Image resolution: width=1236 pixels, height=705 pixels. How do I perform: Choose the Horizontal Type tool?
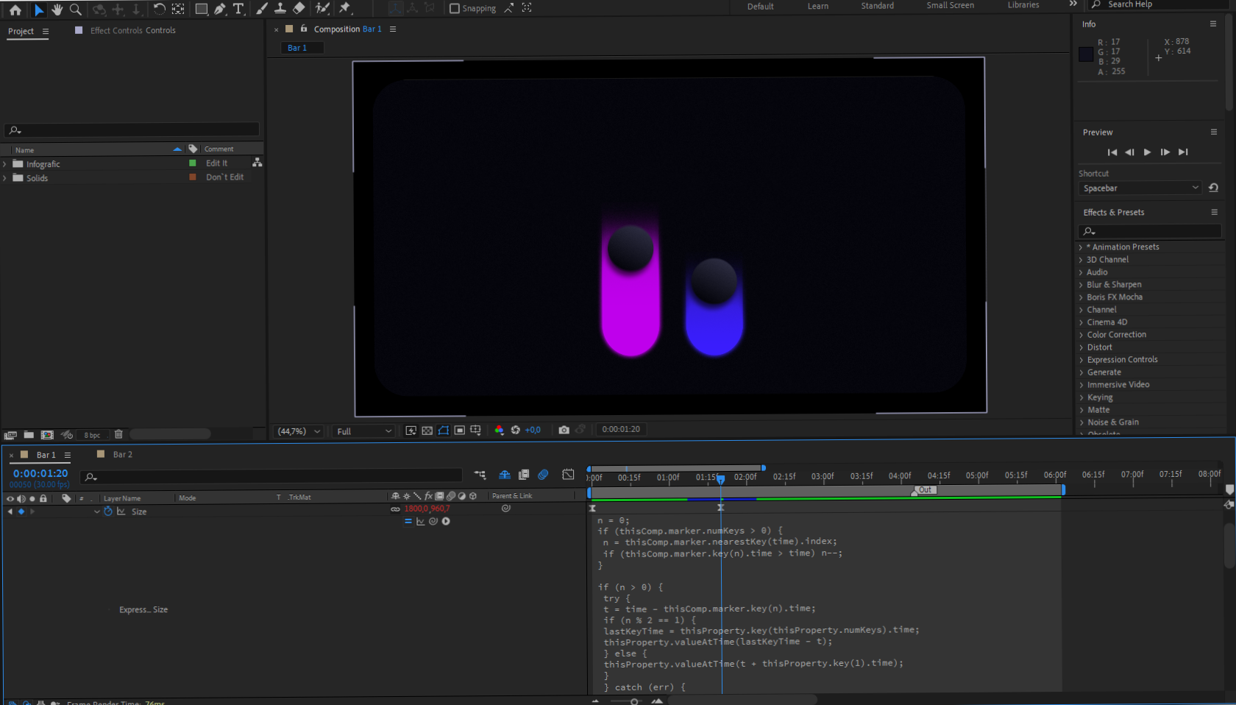pos(238,8)
